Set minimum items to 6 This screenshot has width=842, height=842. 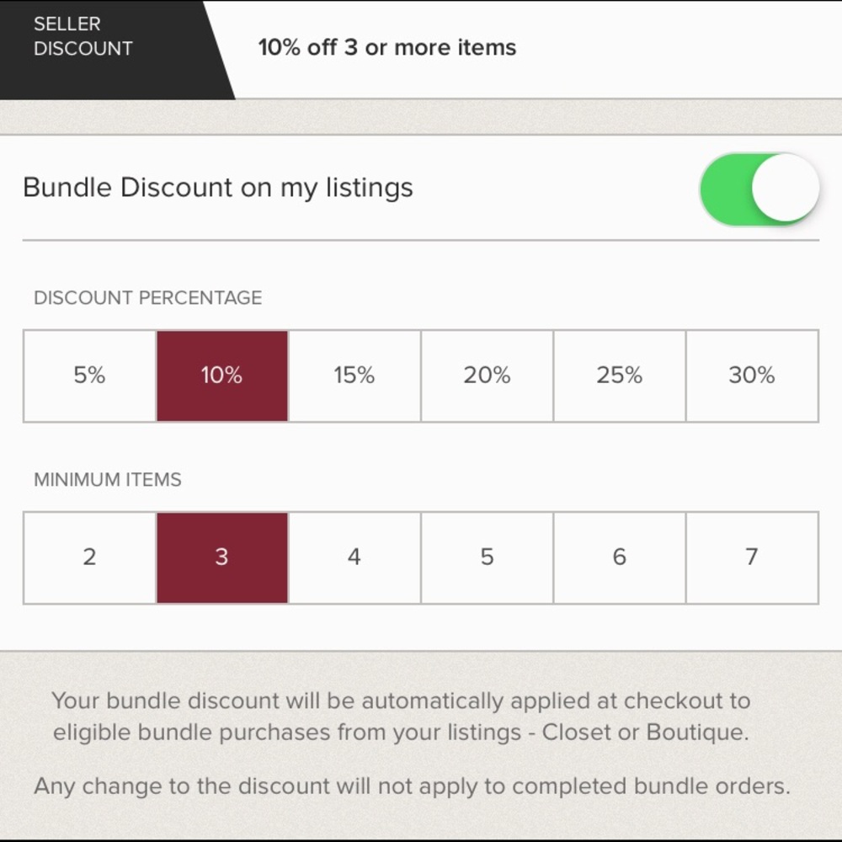[620, 557]
